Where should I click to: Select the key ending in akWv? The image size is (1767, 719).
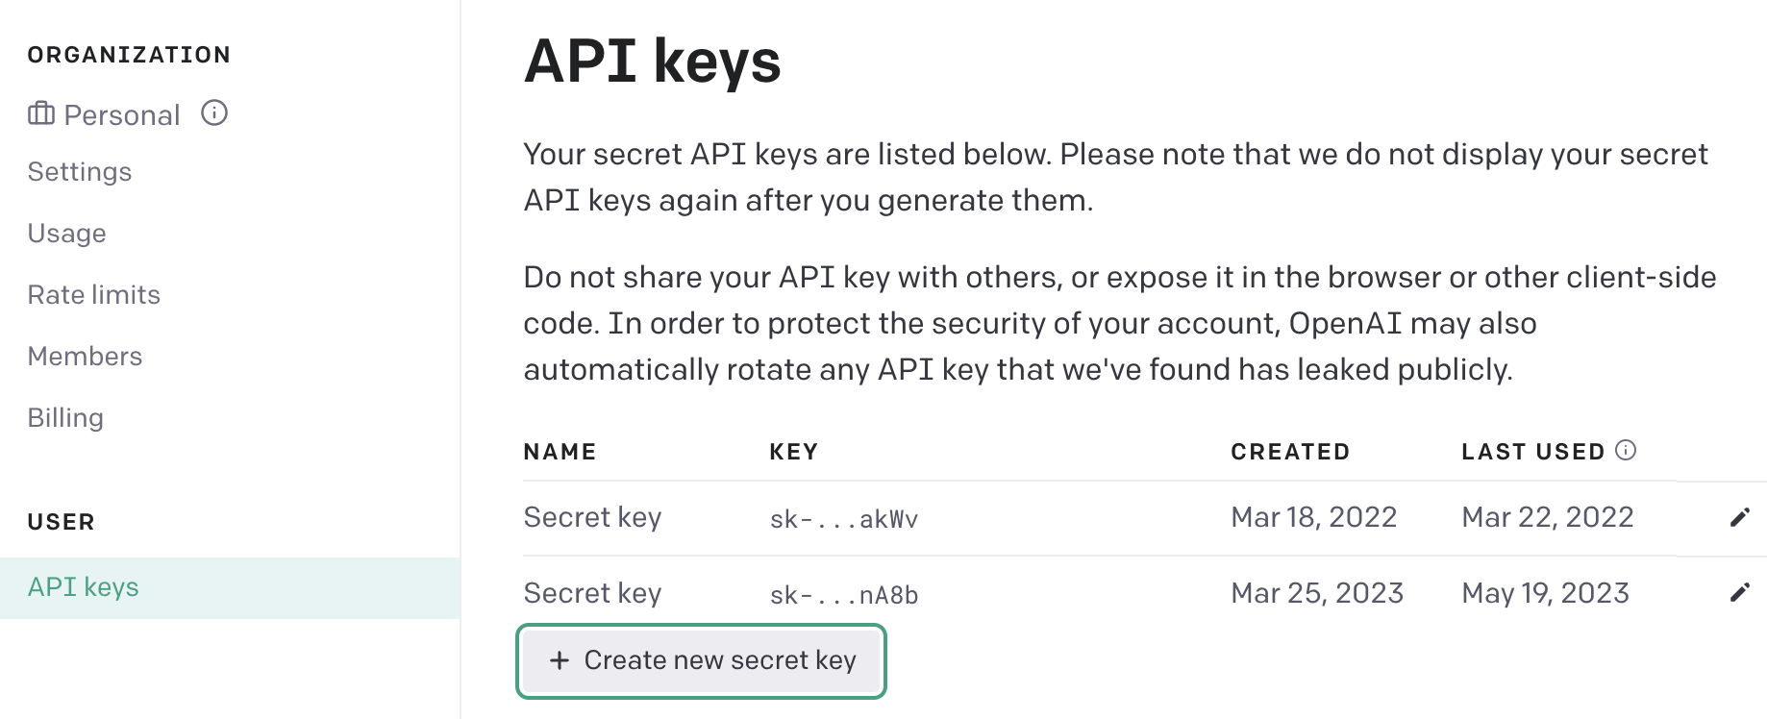[x=844, y=517]
